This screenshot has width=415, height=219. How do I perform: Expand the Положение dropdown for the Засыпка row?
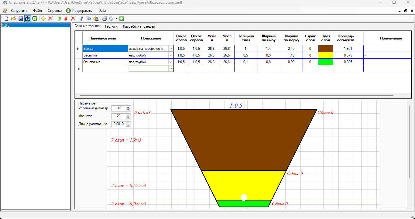(170, 55)
